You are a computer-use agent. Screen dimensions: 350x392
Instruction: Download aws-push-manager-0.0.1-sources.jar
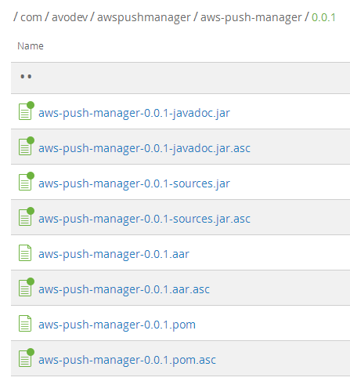[x=134, y=183]
